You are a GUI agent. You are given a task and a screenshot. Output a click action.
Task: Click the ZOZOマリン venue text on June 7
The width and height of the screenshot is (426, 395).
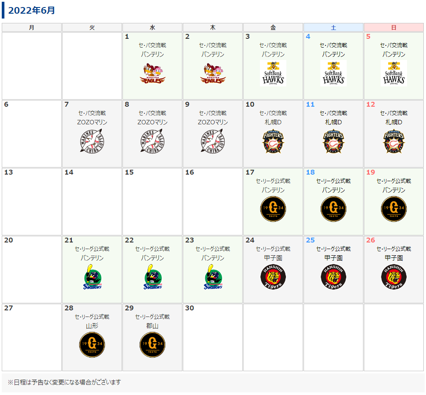92,122
